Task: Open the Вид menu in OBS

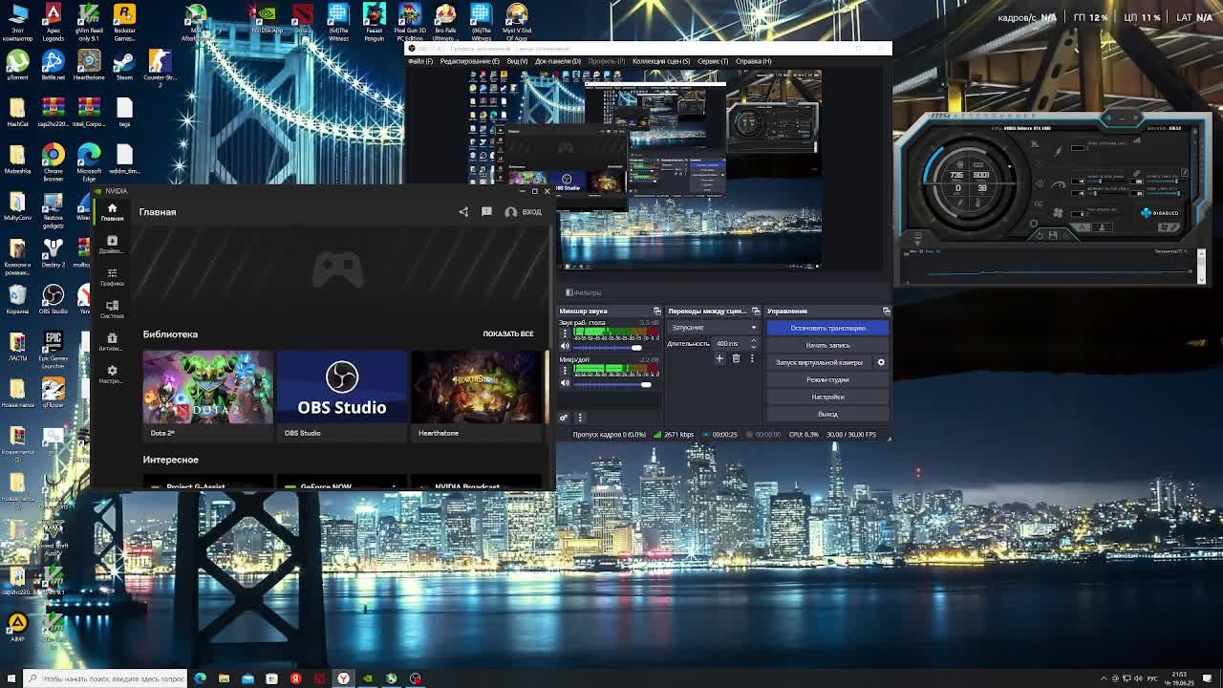Action: pos(517,61)
